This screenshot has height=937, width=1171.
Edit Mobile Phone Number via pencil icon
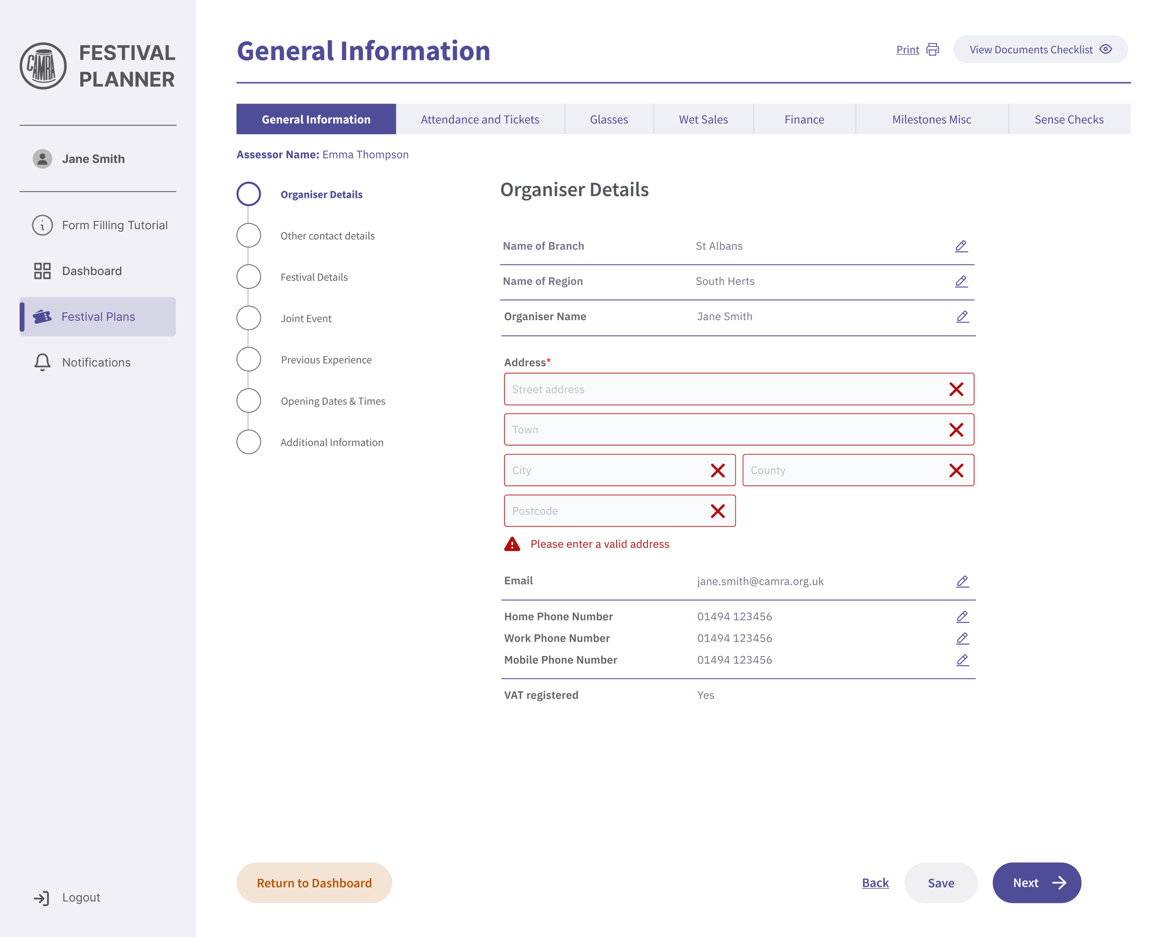click(962, 660)
